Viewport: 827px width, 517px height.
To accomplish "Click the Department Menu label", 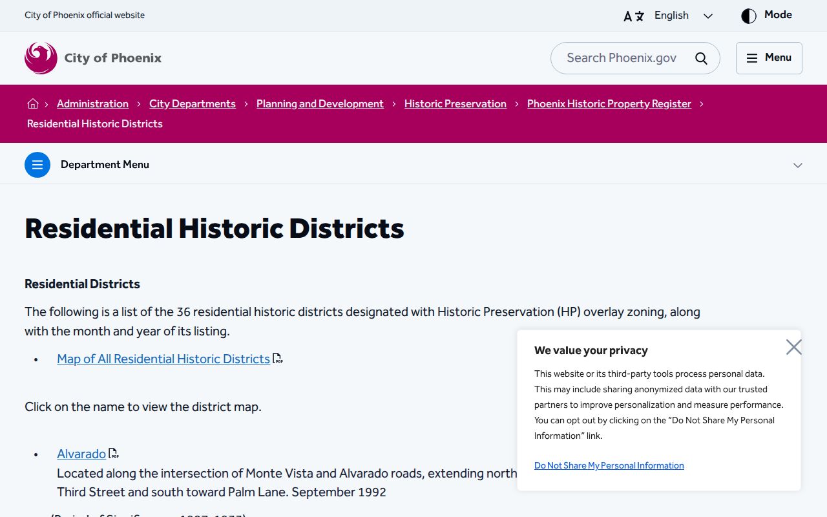I will pos(105,165).
